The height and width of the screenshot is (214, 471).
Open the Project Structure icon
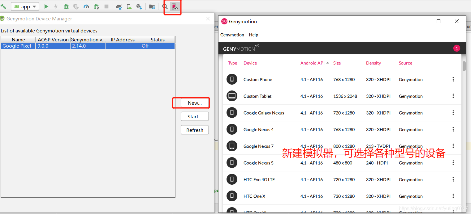click(152, 6)
